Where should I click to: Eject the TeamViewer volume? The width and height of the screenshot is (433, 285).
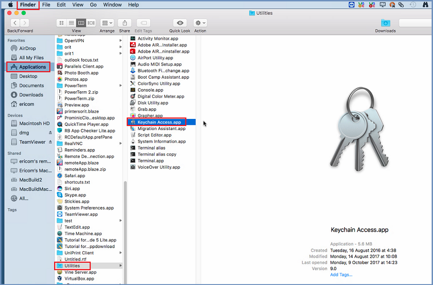(x=50, y=142)
